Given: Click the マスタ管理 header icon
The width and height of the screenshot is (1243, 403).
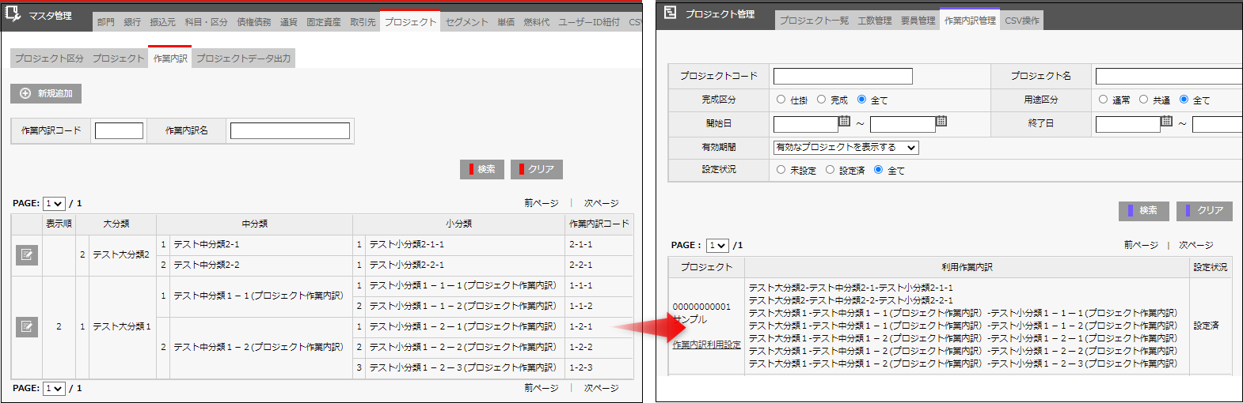Looking at the screenshot, I should [x=13, y=14].
